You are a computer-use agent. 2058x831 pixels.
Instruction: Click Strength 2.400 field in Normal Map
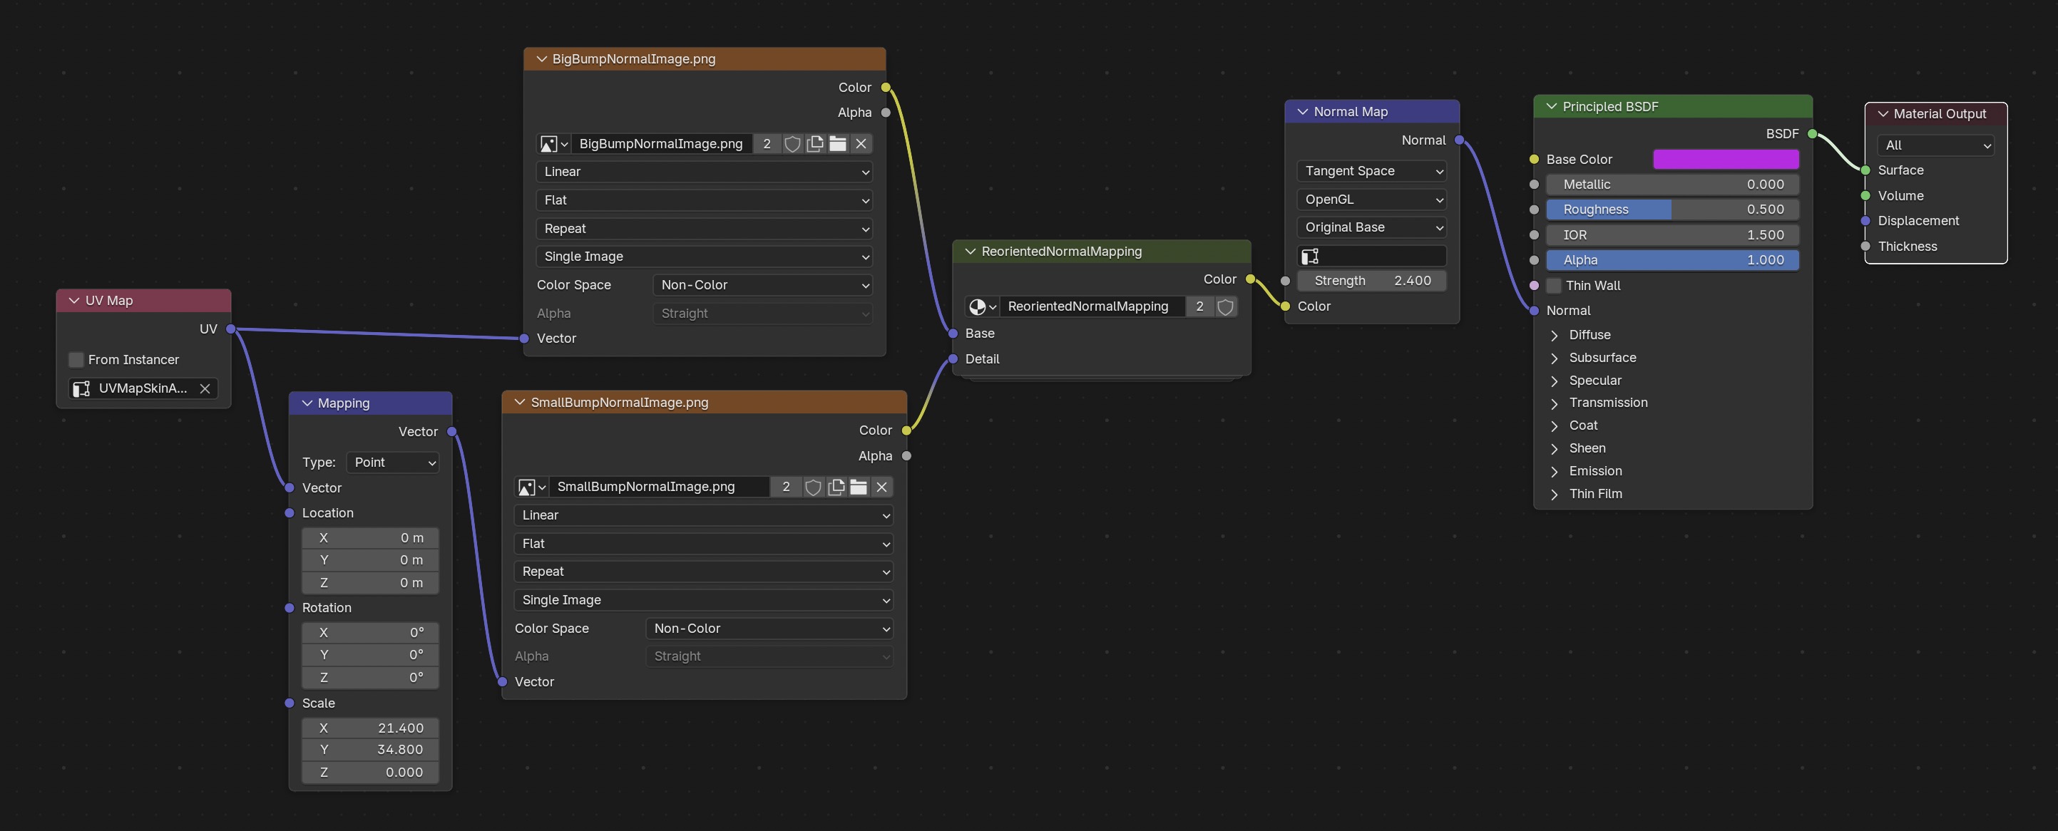(1371, 281)
